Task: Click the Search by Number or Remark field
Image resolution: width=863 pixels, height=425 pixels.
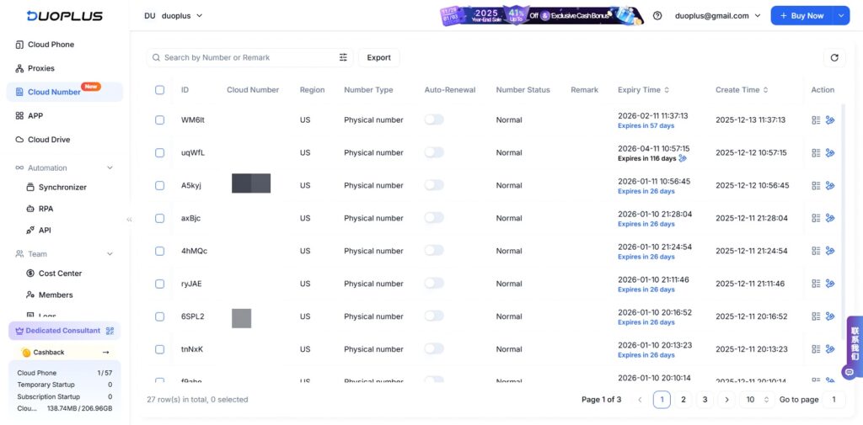Action: coord(244,57)
